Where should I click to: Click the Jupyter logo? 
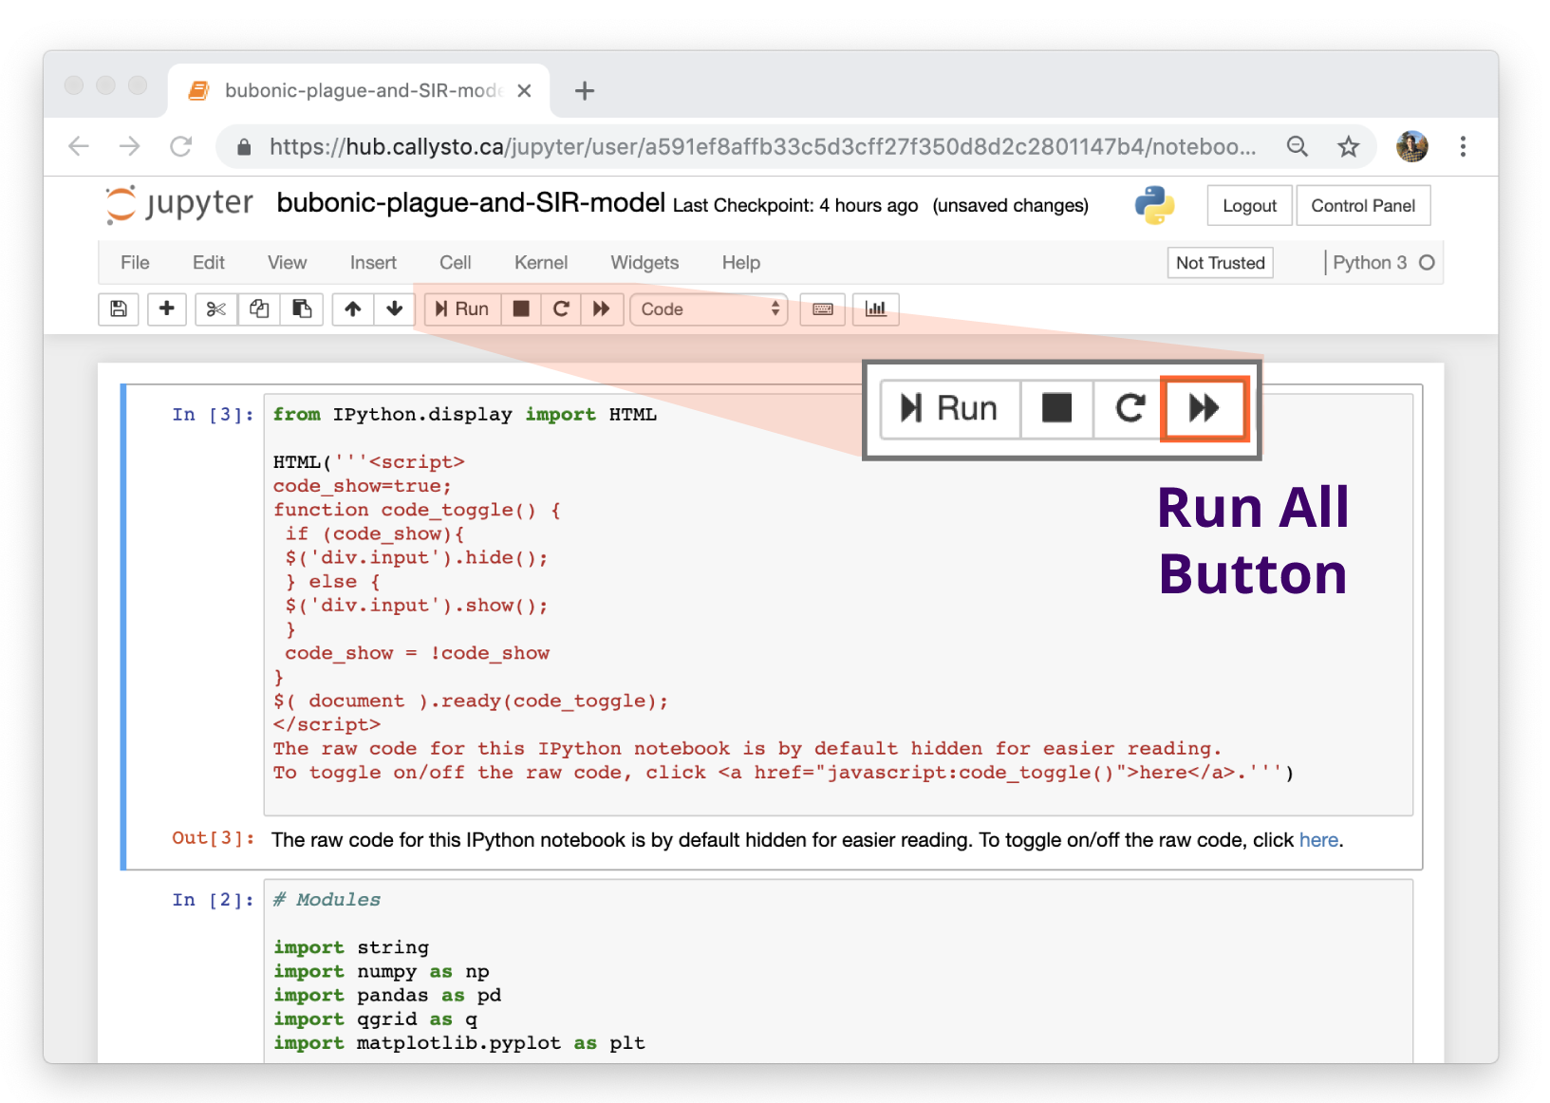click(179, 204)
